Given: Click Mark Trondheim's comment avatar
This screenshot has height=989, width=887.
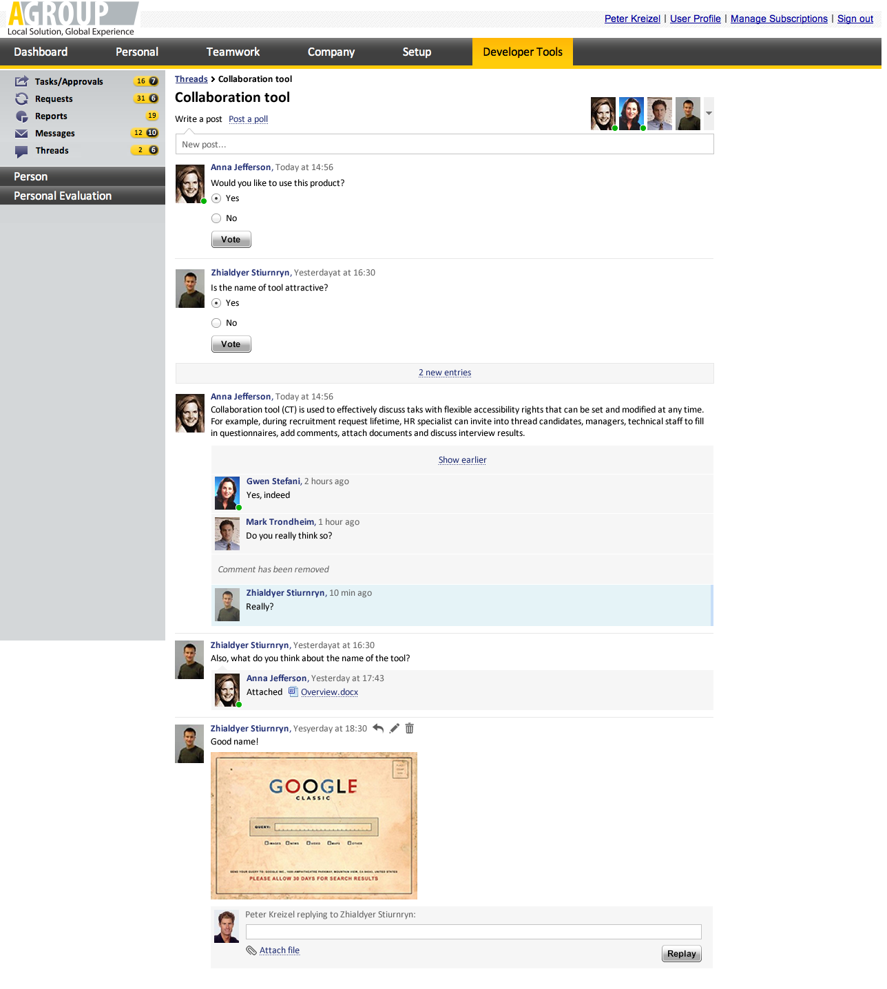Looking at the screenshot, I should pos(227,534).
